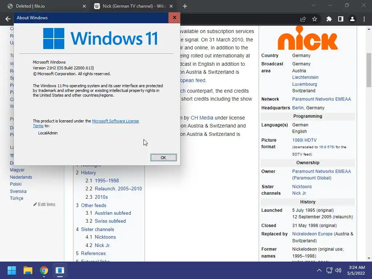
Task: Open the Owner Paramount Networks EMEAA link
Action: pyautogui.click(x=321, y=171)
